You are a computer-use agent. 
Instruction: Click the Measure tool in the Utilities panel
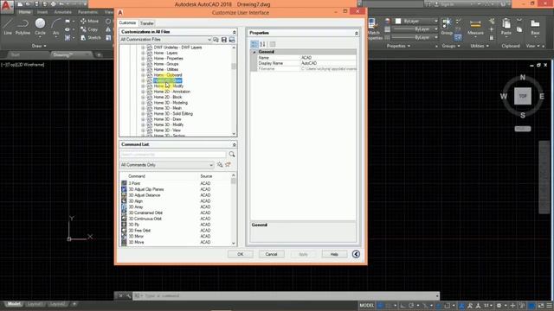(x=475, y=27)
